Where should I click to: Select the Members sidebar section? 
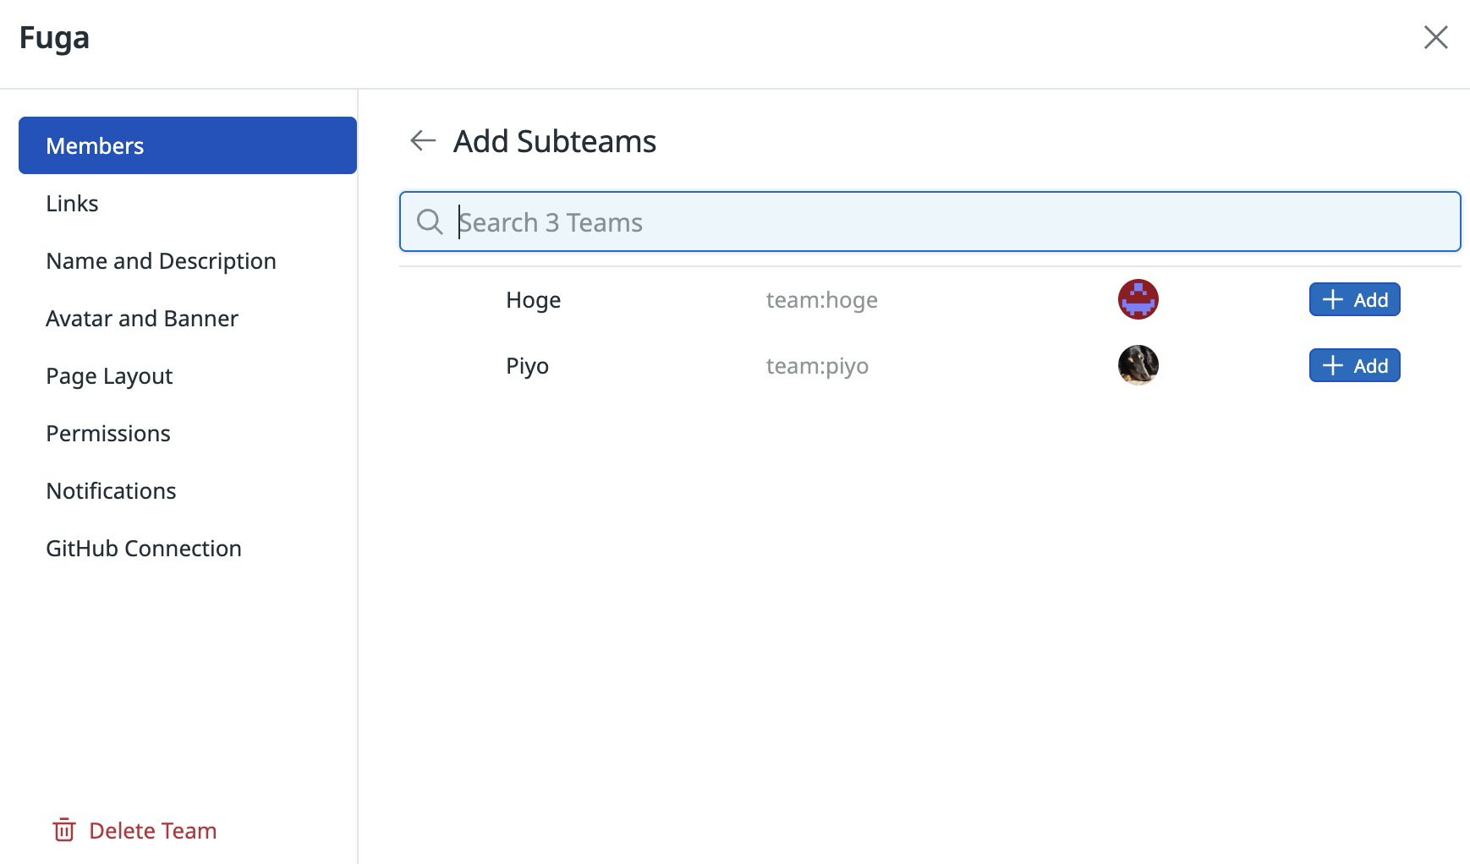pyautogui.click(x=96, y=145)
